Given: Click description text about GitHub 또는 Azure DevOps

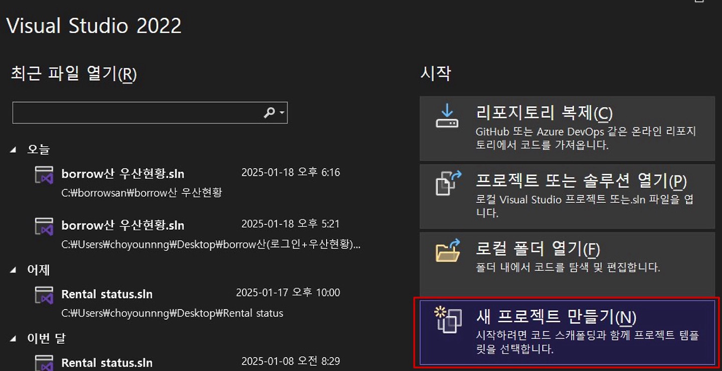Looking at the screenshot, I should (585, 138).
